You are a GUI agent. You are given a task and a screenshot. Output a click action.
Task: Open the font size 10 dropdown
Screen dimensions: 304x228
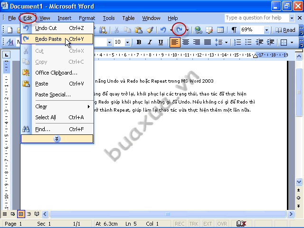127,42
